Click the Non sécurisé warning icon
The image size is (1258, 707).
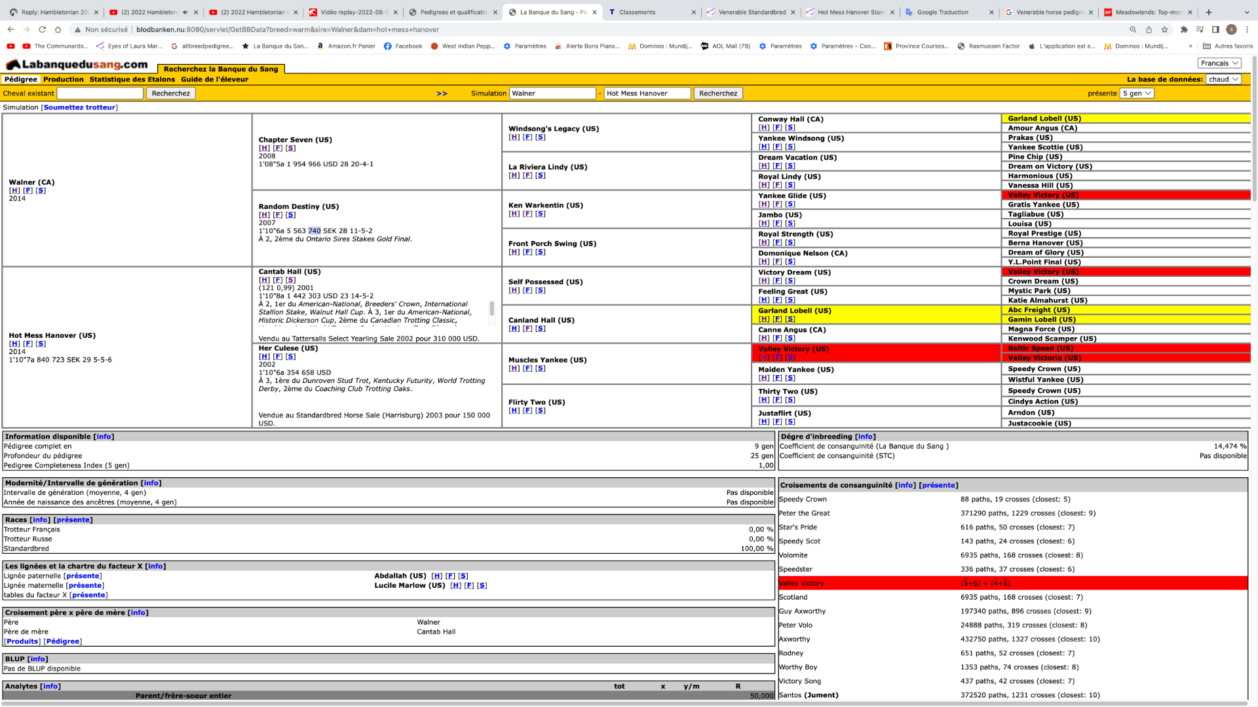pos(78,29)
